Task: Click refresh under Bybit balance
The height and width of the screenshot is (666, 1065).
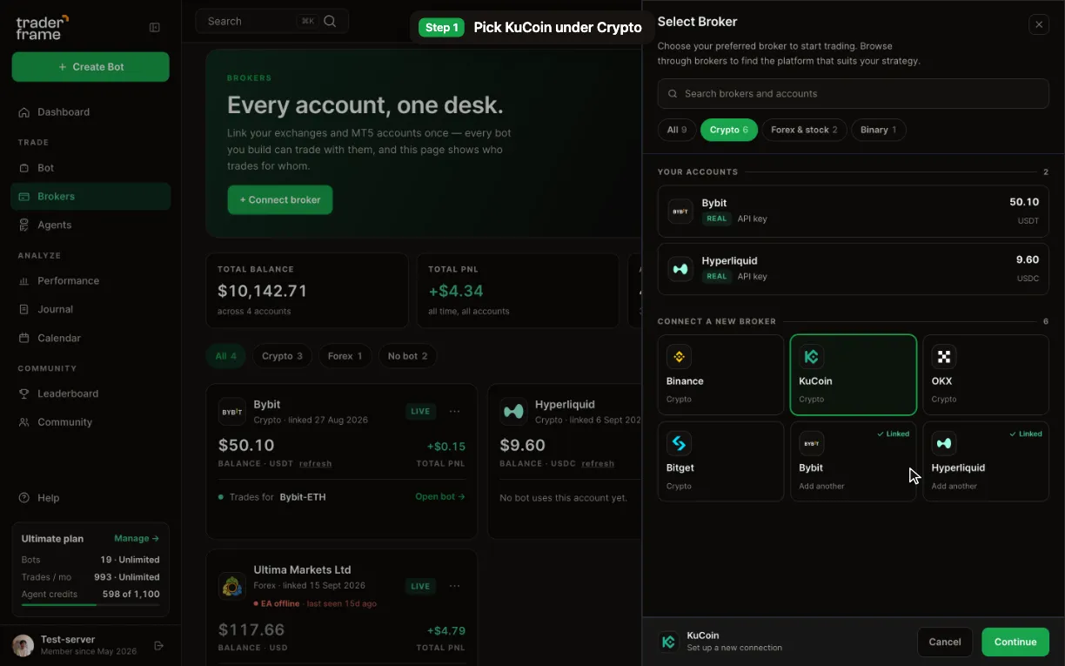Action: pos(315,464)
